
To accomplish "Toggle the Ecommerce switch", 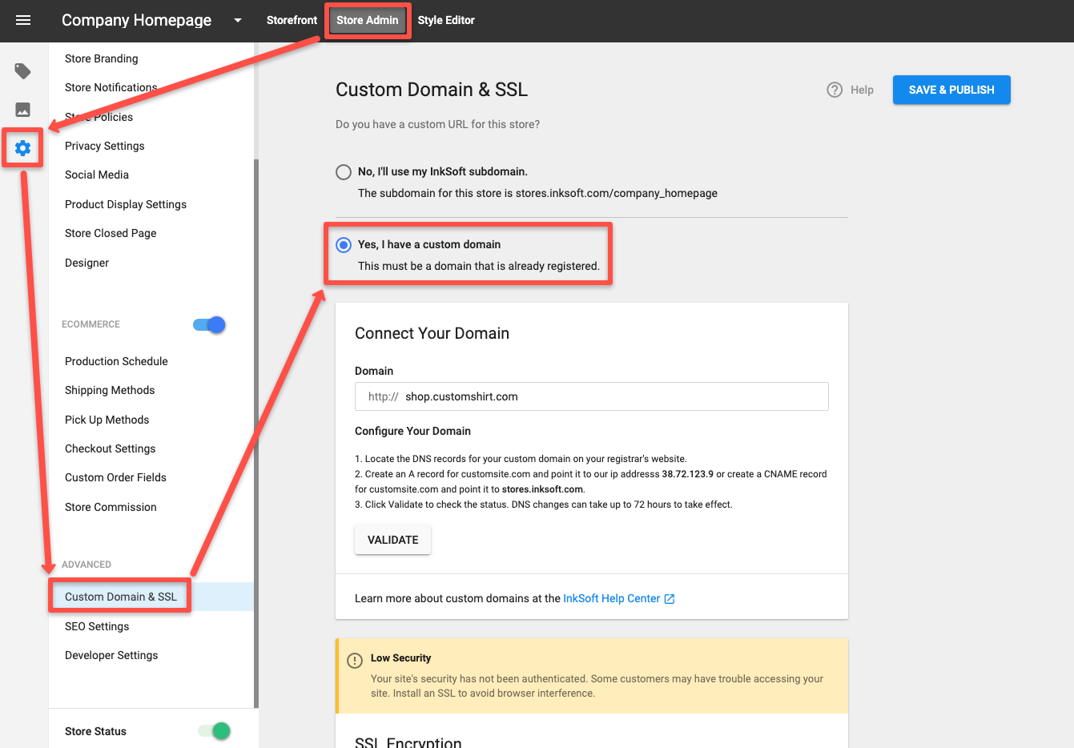I will tap(210, 324).
